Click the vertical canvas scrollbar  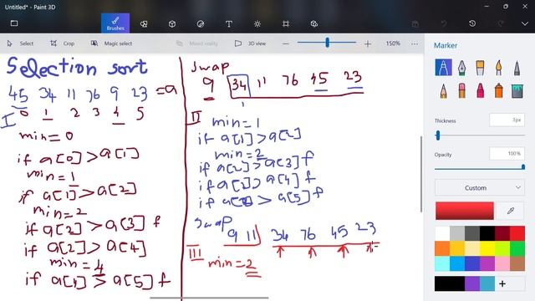421,174
